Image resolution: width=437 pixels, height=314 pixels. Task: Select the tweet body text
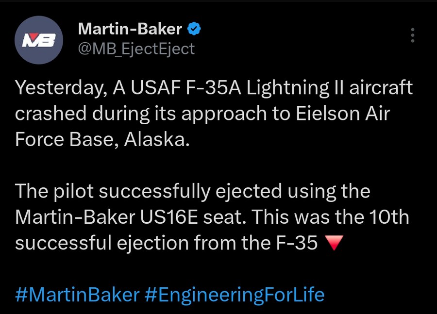[214, 165]
